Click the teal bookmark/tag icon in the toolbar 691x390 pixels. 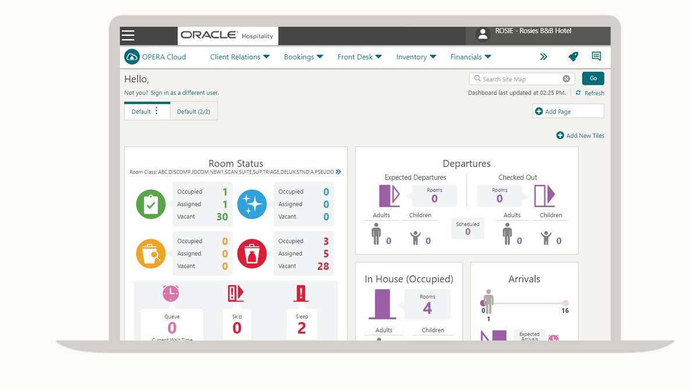[573, 56]
